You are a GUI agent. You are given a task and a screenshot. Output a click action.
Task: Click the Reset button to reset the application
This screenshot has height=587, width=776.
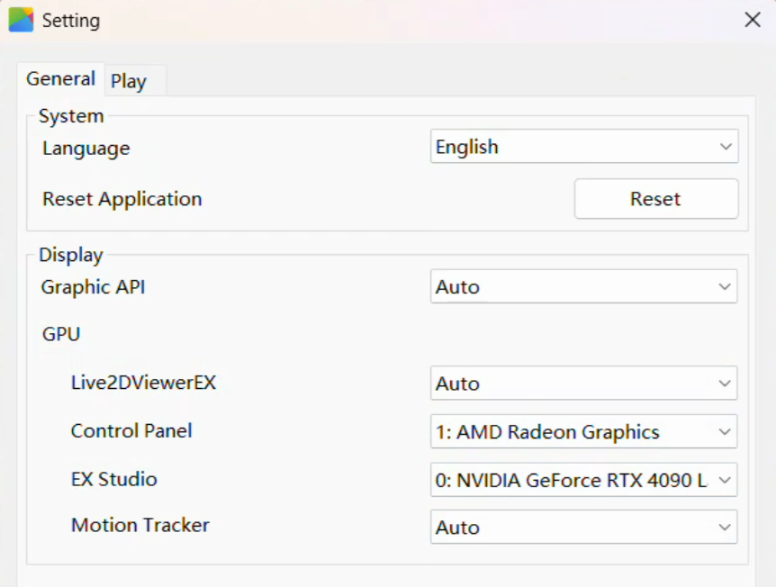tap(655, 198)
